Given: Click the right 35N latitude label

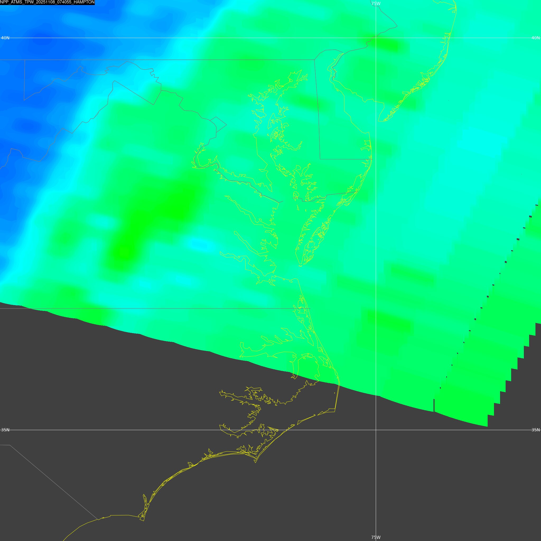Looking at the screenshot, I should coord(535,430).
